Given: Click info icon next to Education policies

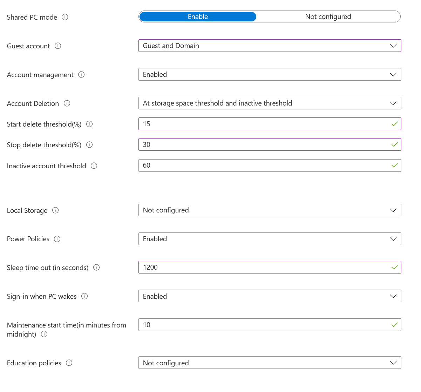Looking at the screenshot, I should tap(69, 363).
